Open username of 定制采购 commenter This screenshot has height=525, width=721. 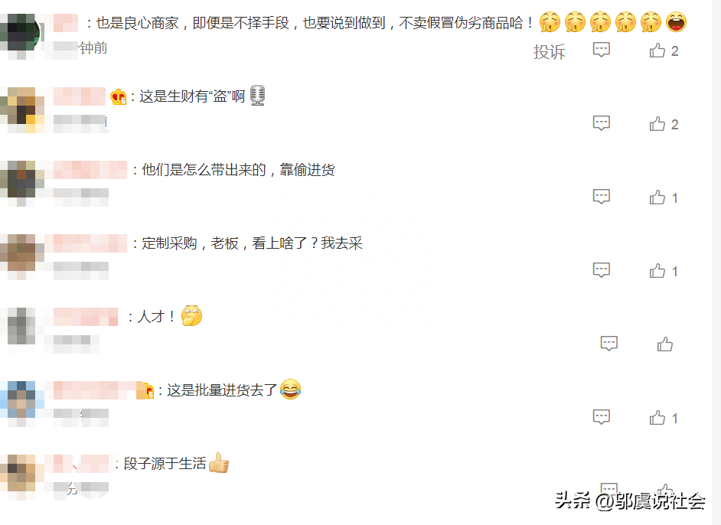pyautogui.click(x=90, y=243)
